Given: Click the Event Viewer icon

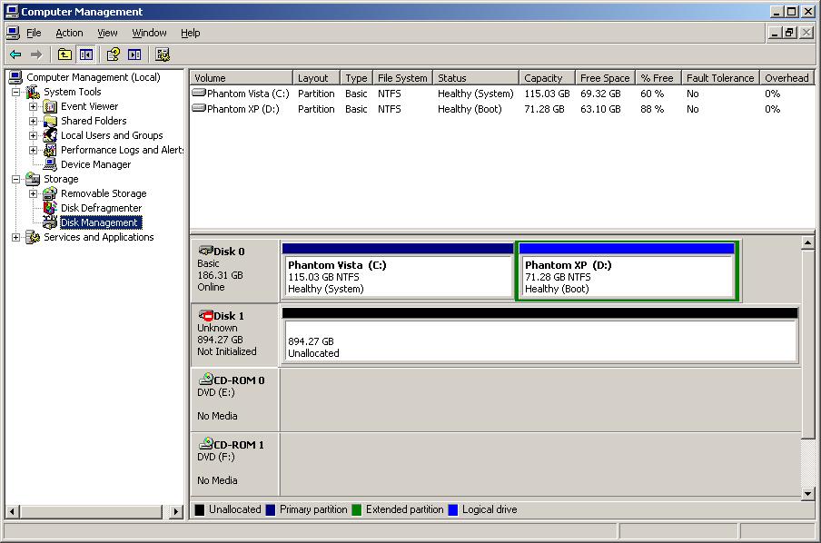Looking at the screenshot, I should [x=50, y=107].
